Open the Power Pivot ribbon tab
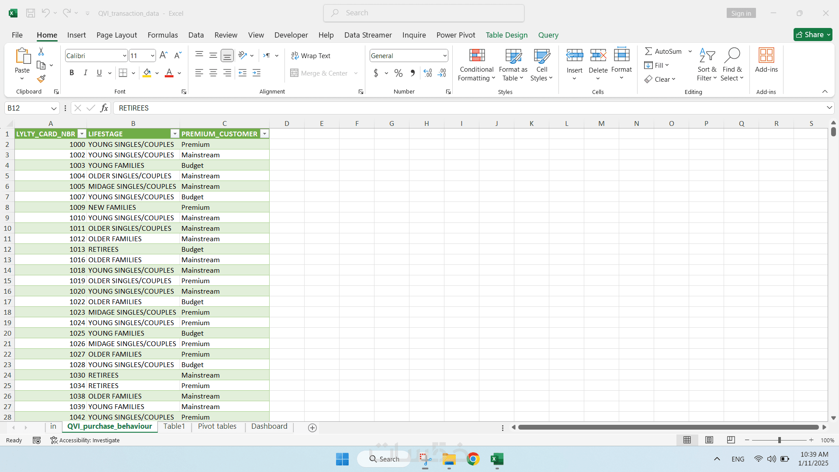Screen dimensions: 839x472 point(455,35)
